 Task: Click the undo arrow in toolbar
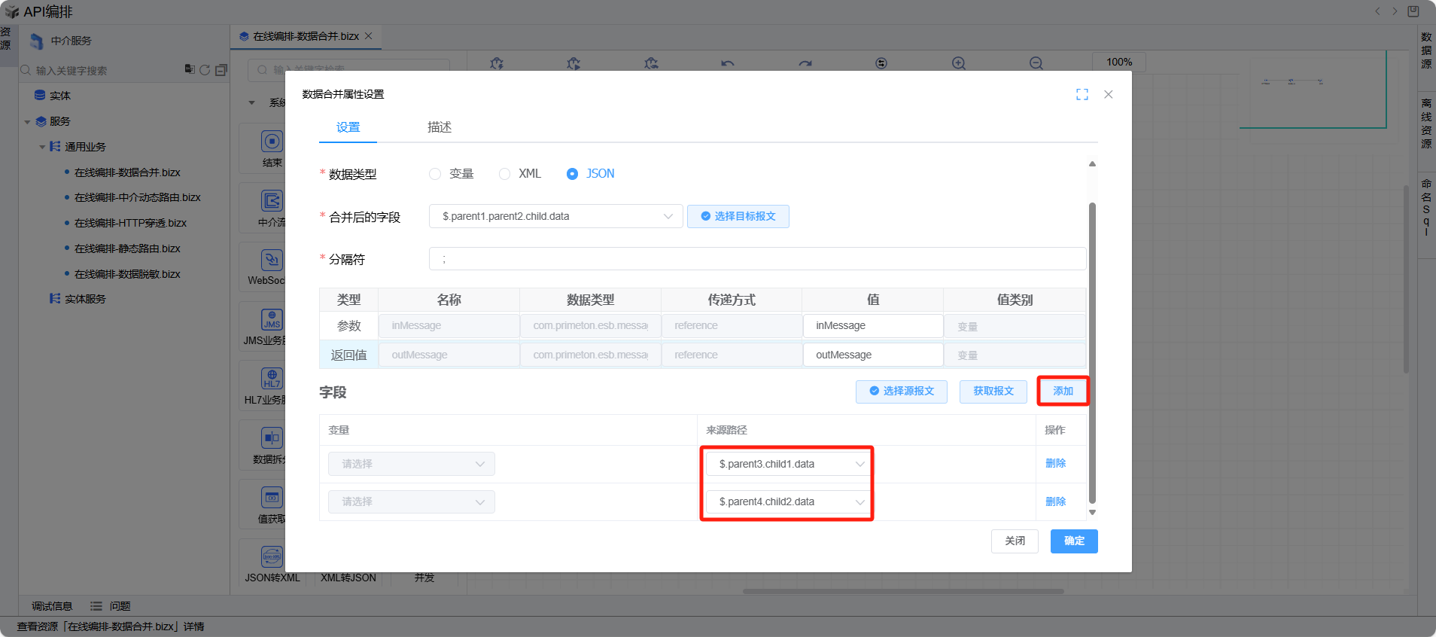pyautogui.click(x=727, y=63)
